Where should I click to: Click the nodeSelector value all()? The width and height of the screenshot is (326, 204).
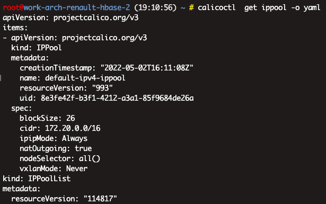click(90, 158)
